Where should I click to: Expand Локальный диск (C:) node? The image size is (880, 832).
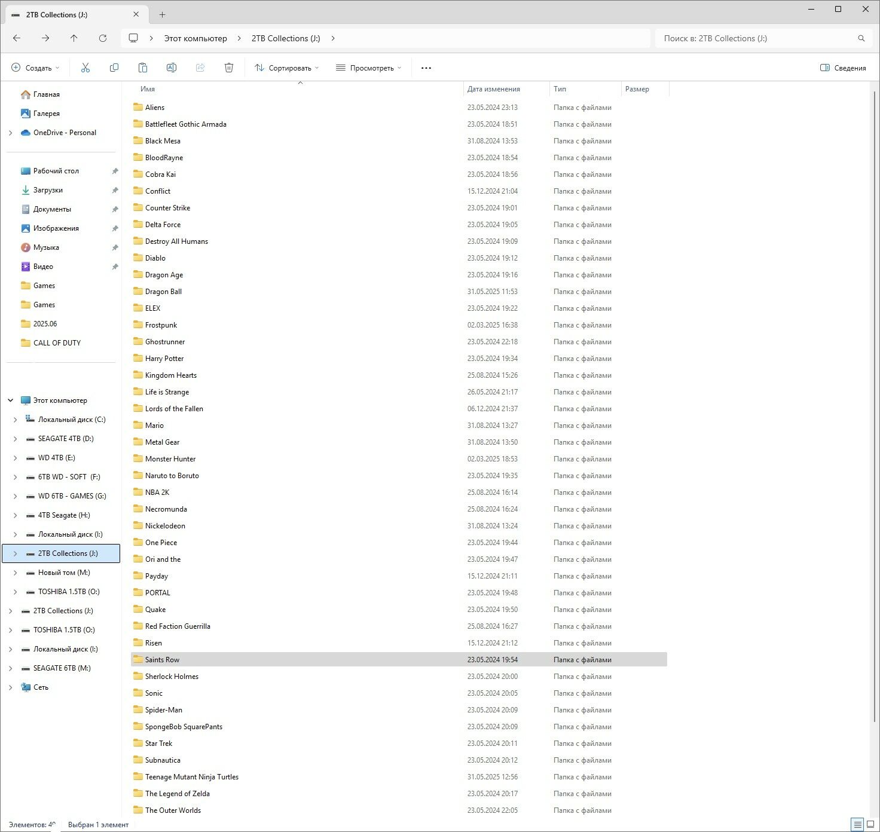point(15,420)
